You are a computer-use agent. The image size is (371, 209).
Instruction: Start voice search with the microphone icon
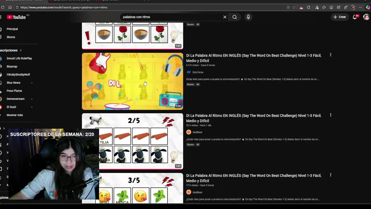[x=248, y=17]
